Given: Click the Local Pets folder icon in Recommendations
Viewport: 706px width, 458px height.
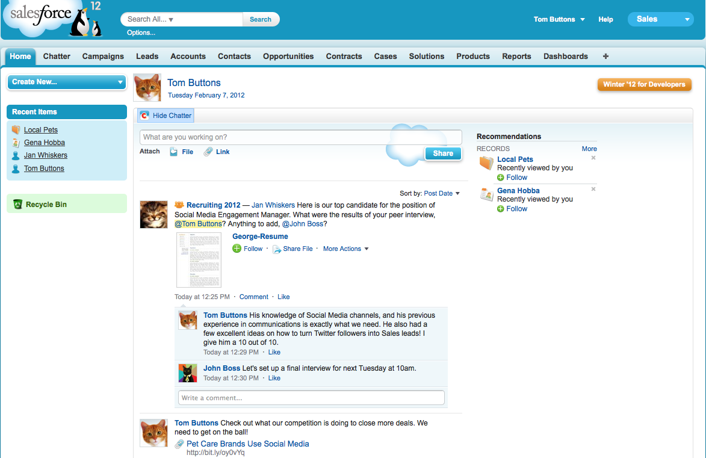Looking at the screenshot, I should [x=487, y=162].
